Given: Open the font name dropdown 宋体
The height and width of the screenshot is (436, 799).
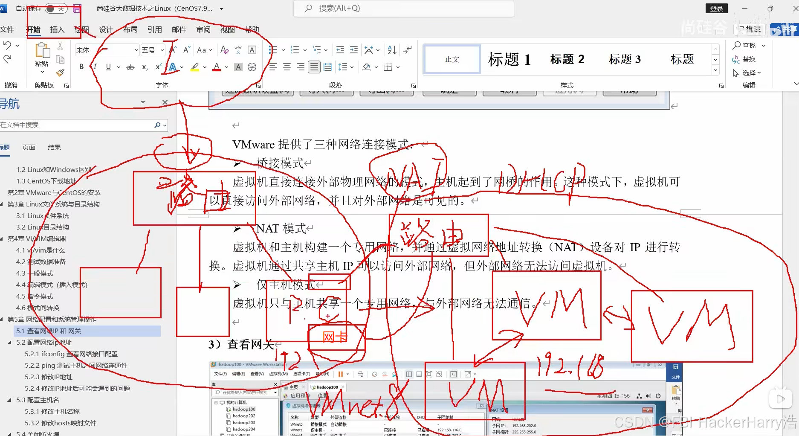Looking at the screenshot, I should click(x=136, y=50).
